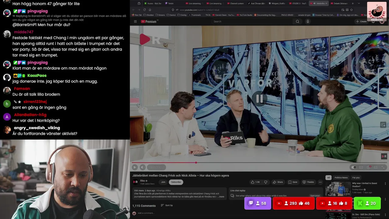
Task: Open kebab menu for Beast Studios video
Action: (x=385, y=184)
